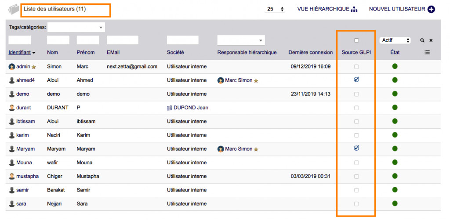This screenshot has height=221, width=450.
Task: Click the users list folder icon
Action: coord(14,9)
